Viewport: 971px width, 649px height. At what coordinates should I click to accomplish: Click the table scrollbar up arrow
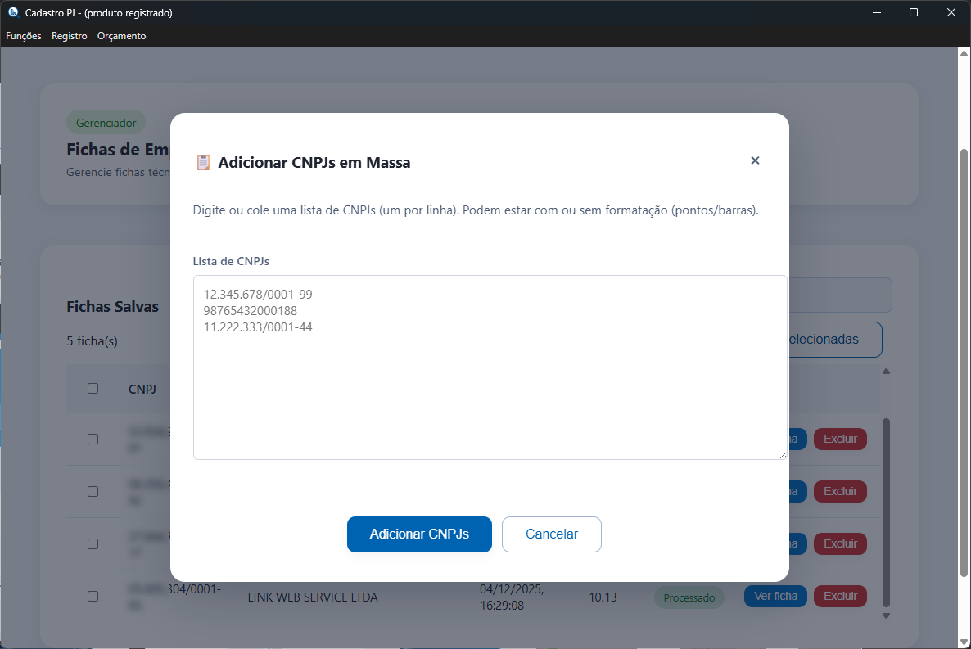pyautogui.click(x=886, y=372)
